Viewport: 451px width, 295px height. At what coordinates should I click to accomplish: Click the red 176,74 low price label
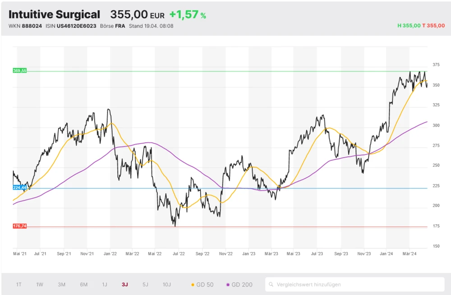click(x=19, y=225)
